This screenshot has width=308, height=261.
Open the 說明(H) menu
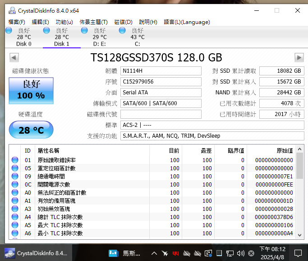(x=148, y=22)
